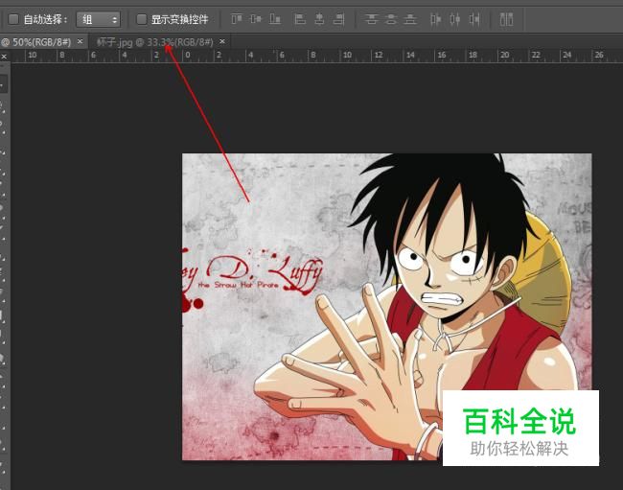Click the Distribute Vertical Centers icon
The height and width of the screenshot is (490, 623).
[391, 18]
